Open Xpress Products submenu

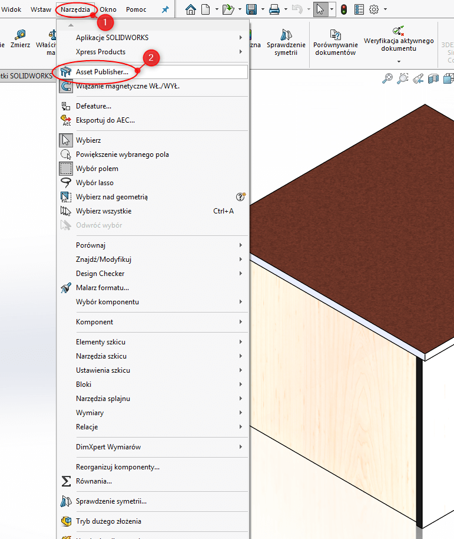pyautogui.click(x=153, y=51)
